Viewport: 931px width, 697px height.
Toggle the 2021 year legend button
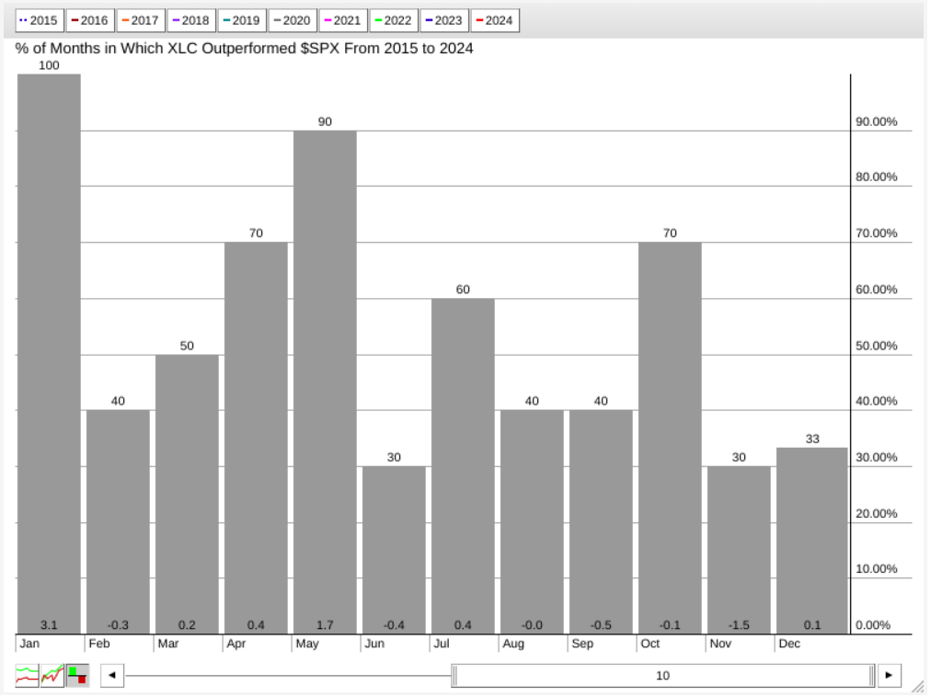click(x=344, y=21)
